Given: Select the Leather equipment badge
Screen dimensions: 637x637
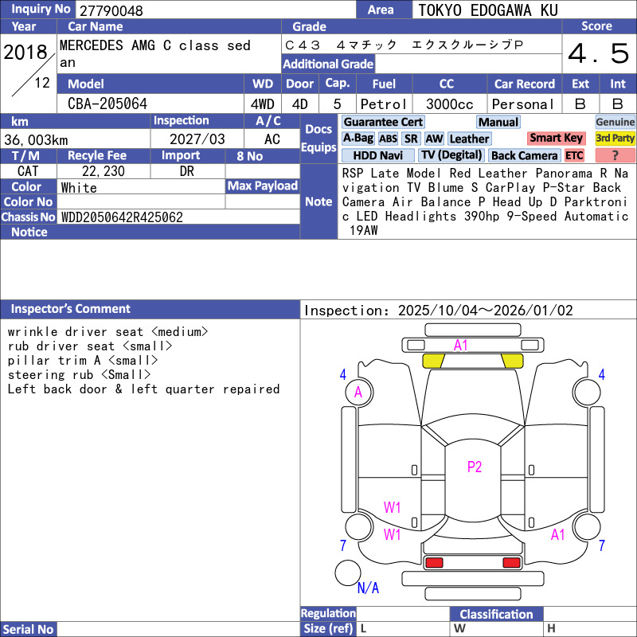Looking at the screenshot, I should click(469, 139).
